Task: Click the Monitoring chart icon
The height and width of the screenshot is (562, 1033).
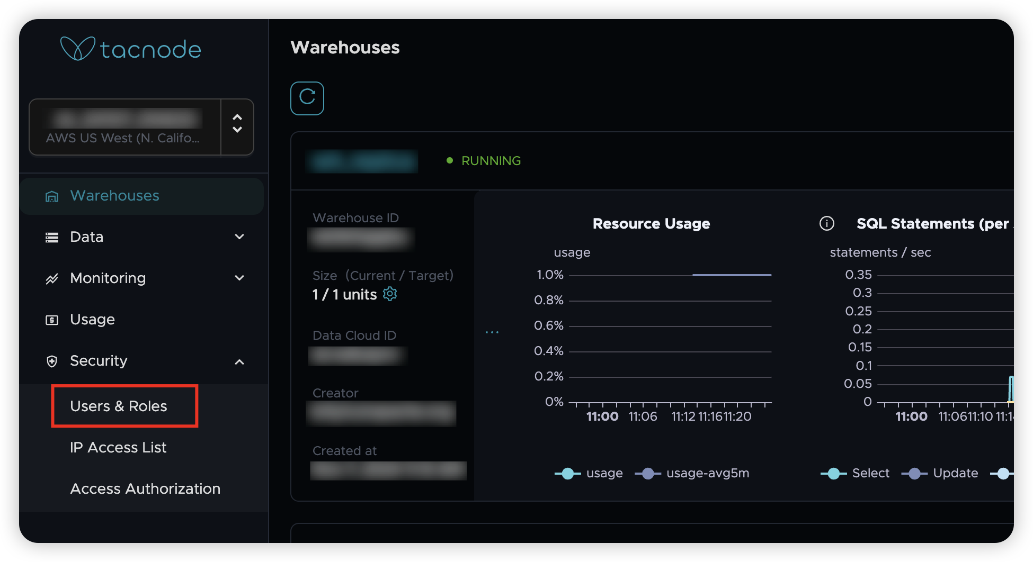Action: [52, 279]
